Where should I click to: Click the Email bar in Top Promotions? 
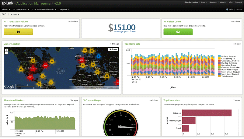[x=186, y=128]
